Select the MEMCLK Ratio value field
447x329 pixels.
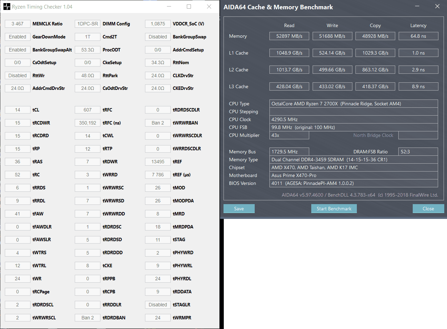[x=17, y=24]
